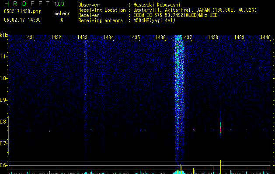Image resolution: width=275 pixels, height=174 pixels.
Task: Click the A504HB(yagi 4el) antenna text
Action: point(154,20)
